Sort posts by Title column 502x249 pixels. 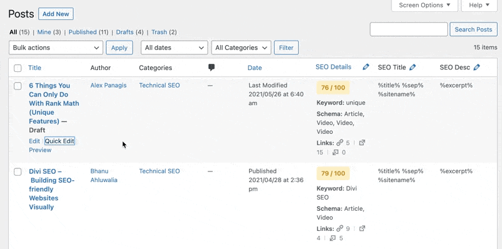coord(35,68)
